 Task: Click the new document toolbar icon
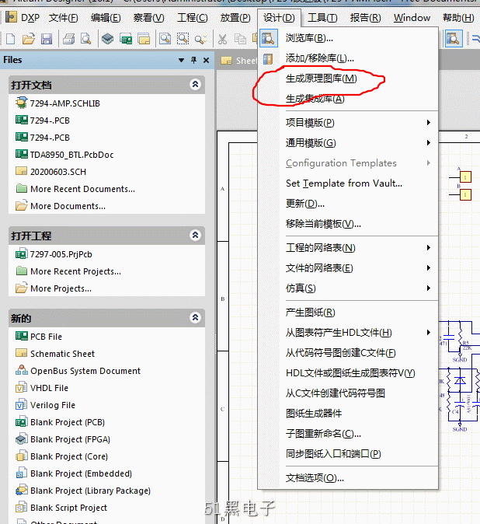(10, 39)
